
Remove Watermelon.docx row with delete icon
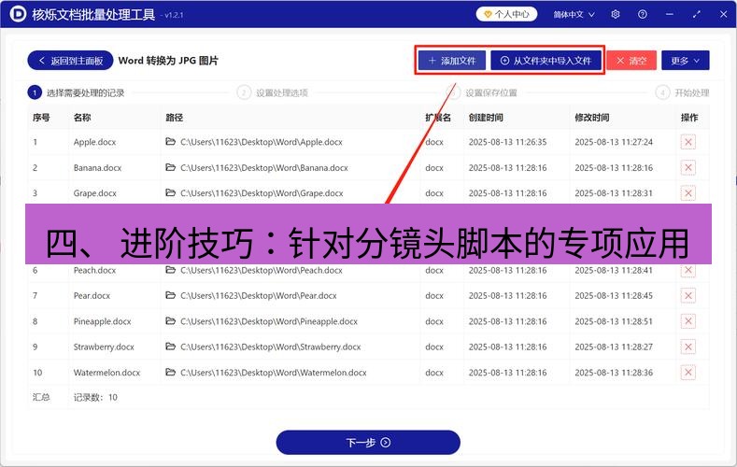pyautogui.click(x=688, y=373)
